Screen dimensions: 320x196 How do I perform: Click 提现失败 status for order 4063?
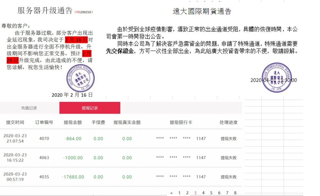point(228,158)
